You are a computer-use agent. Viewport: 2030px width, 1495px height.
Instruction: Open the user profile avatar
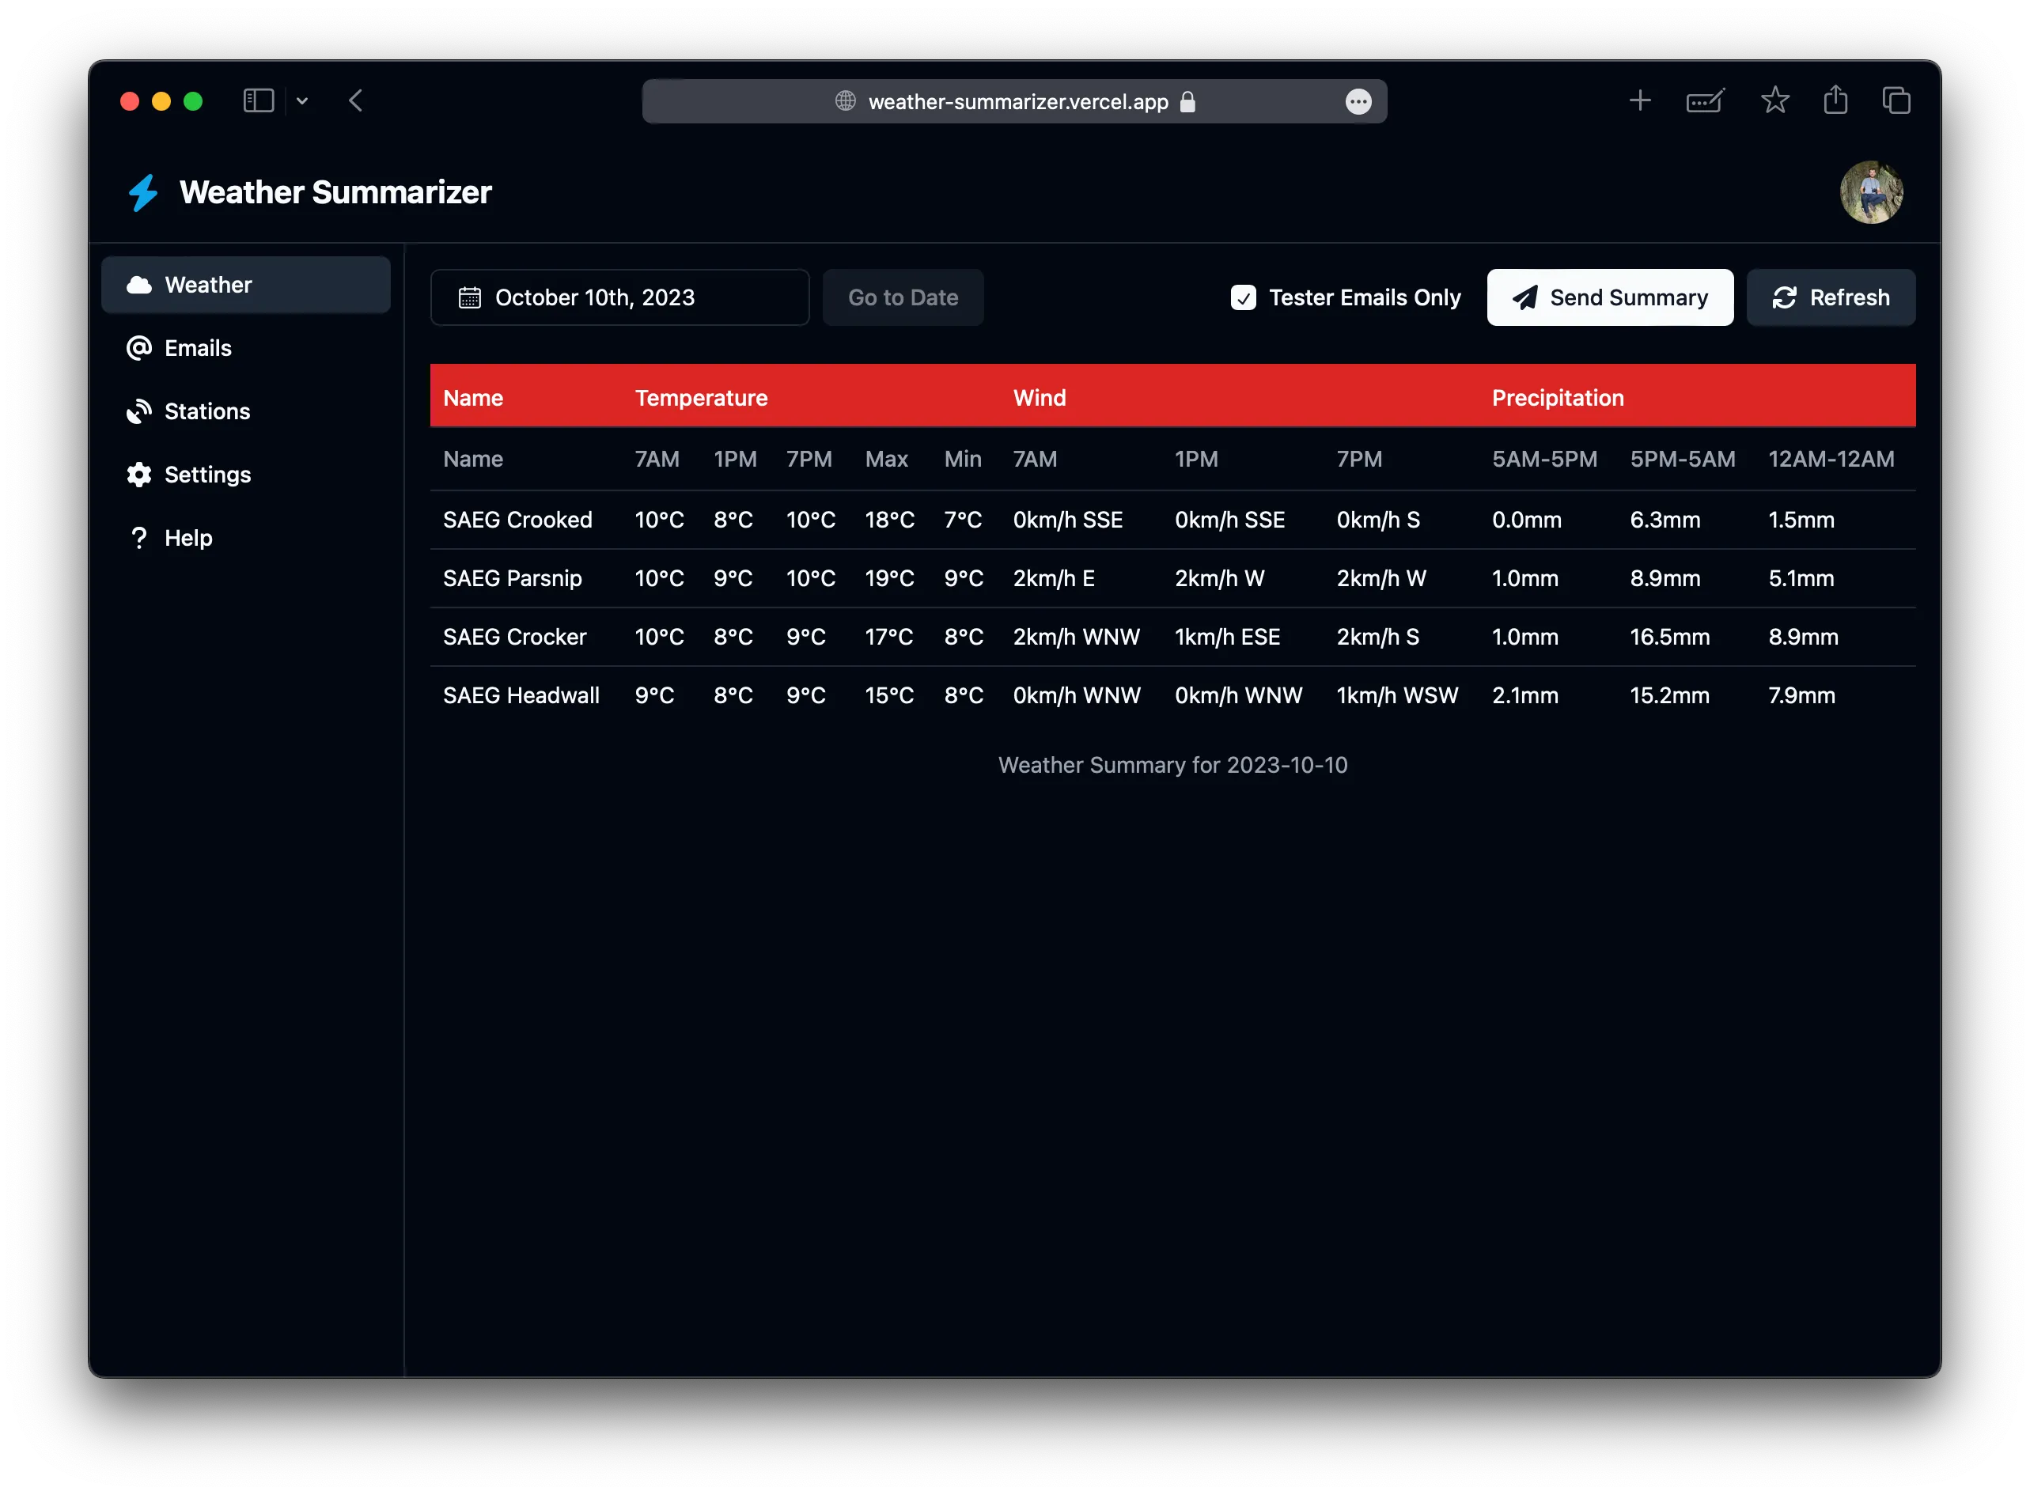tap(1872, 192)
